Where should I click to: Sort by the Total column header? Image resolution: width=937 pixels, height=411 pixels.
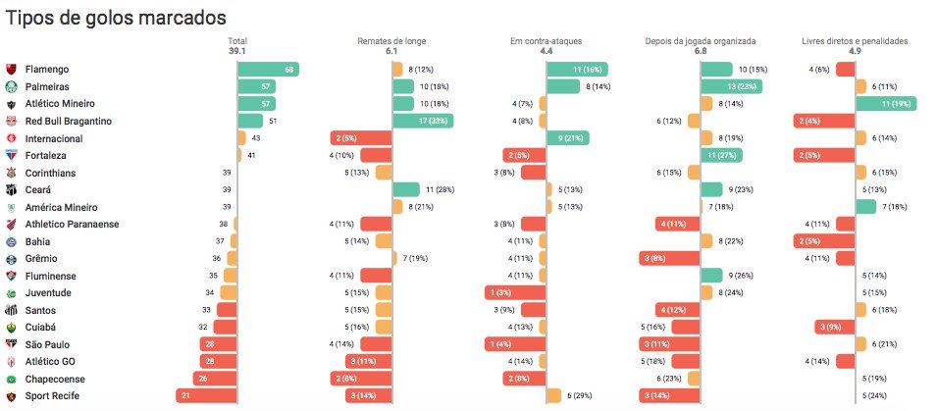pyautogui.click(x=237, y=41)
